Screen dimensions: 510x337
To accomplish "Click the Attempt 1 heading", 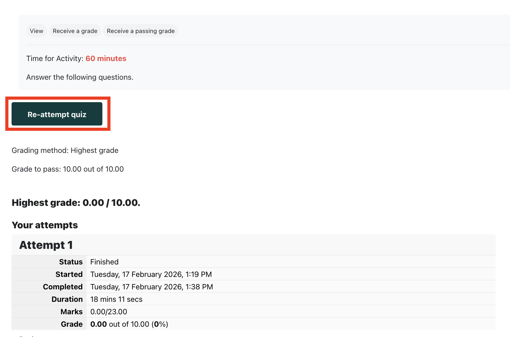I will [x=46, y=245].
